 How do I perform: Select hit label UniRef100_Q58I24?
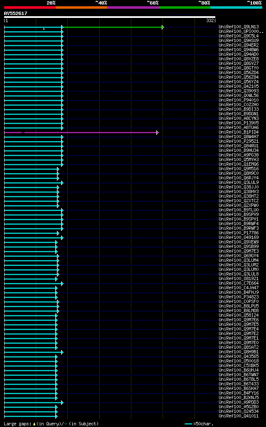coord(239,315)
